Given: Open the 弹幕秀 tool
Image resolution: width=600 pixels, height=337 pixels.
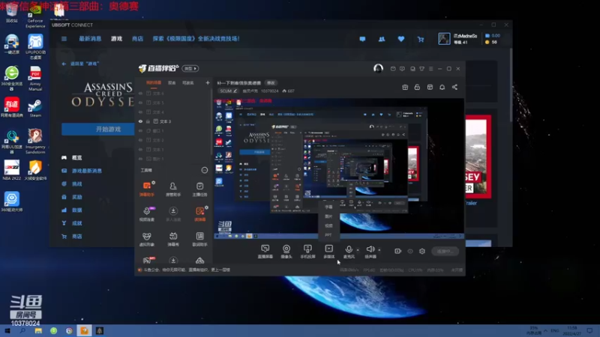Looking at the screenshot, I should (x=173, y=239).
